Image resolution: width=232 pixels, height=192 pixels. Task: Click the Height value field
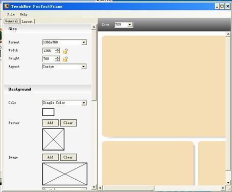(x=49, y=59)
